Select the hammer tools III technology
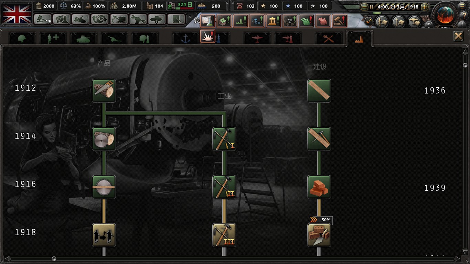 coord(224,235)
